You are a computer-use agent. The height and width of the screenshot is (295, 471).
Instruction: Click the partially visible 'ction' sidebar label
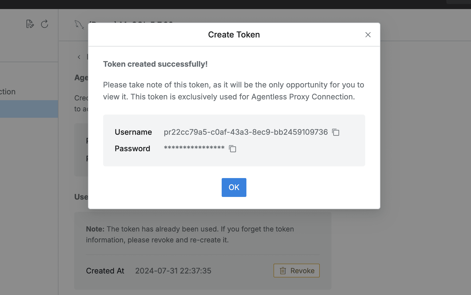(7, 91)
